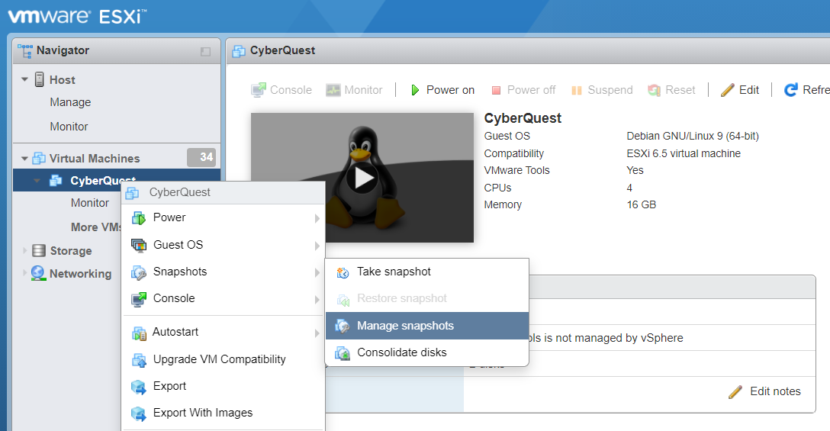Open Manage under Host
830x431 pixels.
click(70, 102)
